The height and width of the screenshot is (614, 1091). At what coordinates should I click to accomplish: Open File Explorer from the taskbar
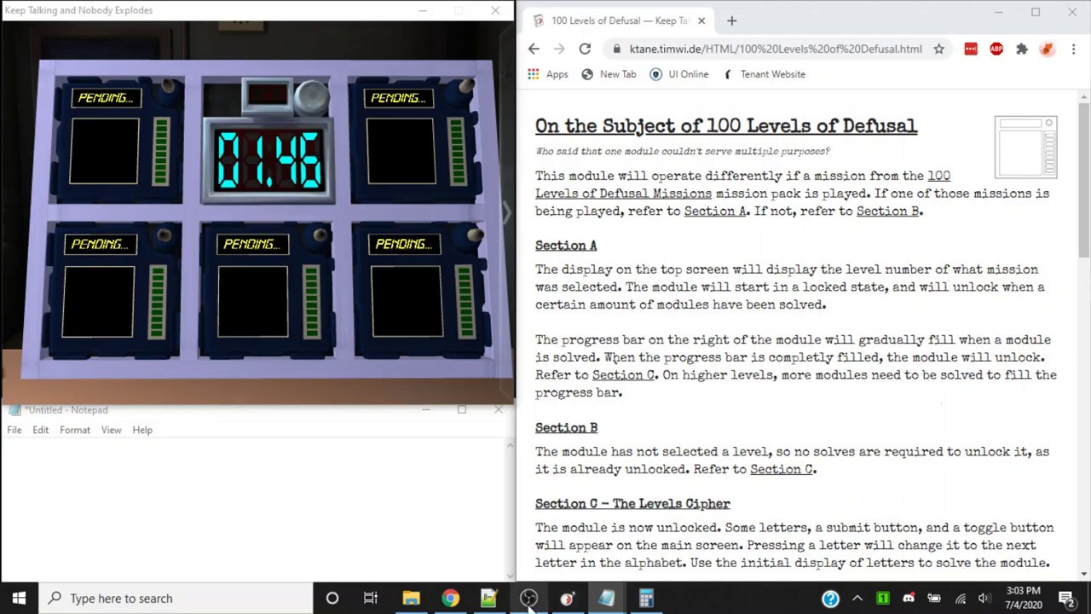point(411,598)
